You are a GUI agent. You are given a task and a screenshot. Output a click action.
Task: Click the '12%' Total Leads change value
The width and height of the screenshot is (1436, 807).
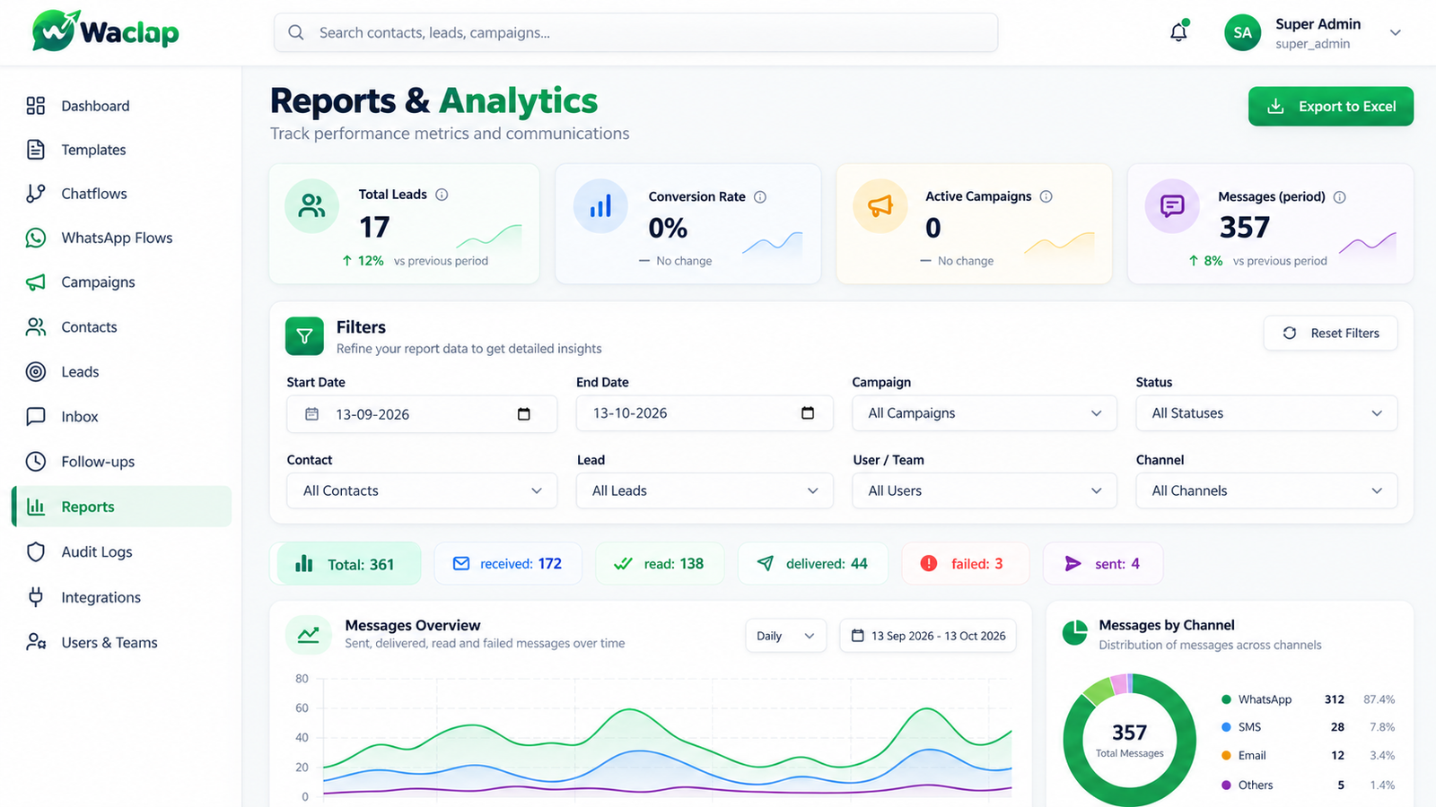[x=371, y=261]
